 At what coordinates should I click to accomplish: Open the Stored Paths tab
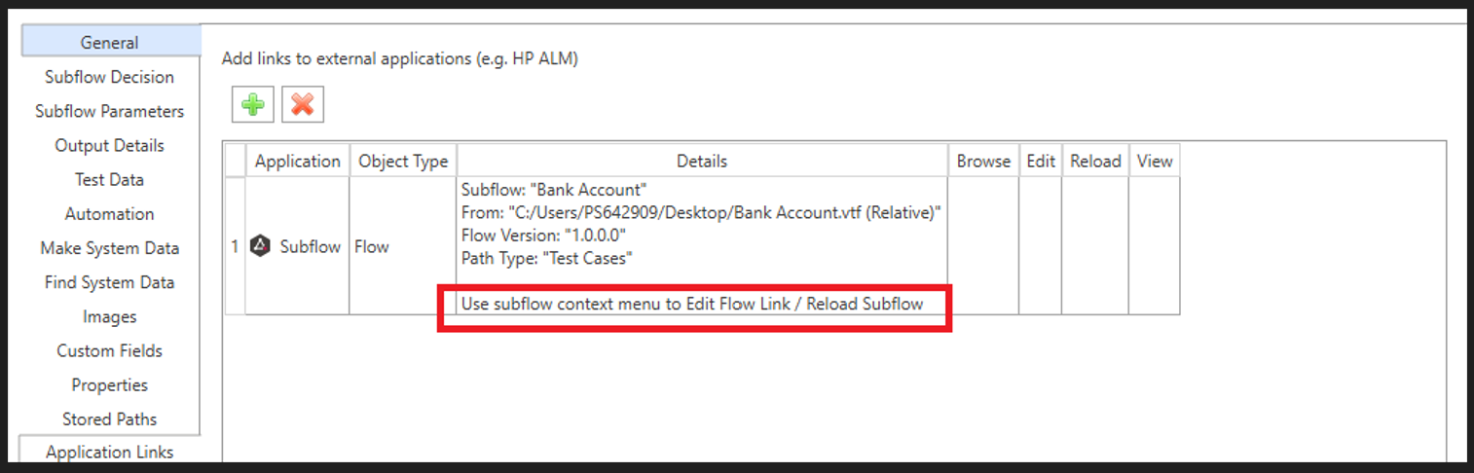(109, 418)
